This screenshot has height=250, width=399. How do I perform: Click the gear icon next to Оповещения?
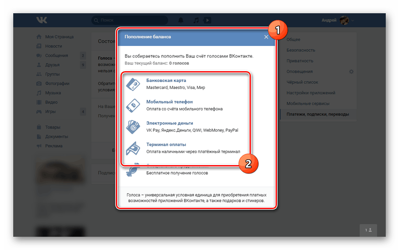351,72
